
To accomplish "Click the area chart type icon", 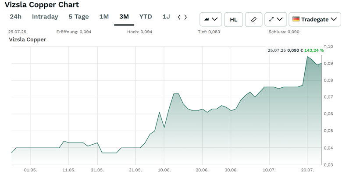I will pos(206,19).
